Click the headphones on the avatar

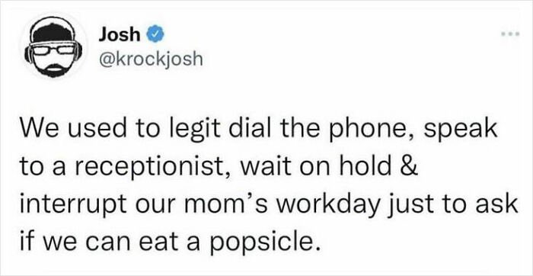[53, 53]
